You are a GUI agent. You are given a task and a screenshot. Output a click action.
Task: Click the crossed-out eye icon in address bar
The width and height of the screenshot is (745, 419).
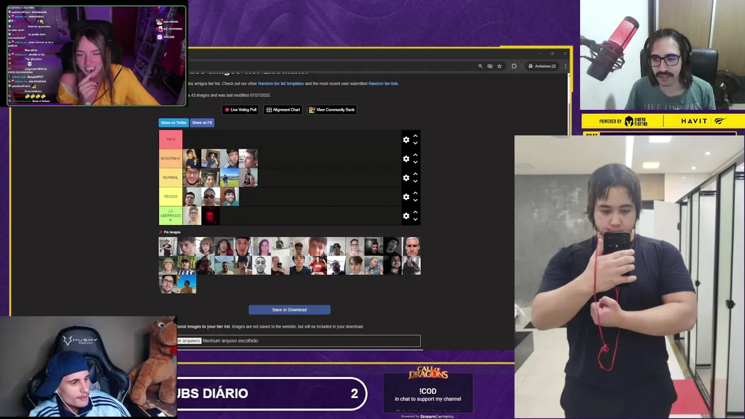coord(490,66)
